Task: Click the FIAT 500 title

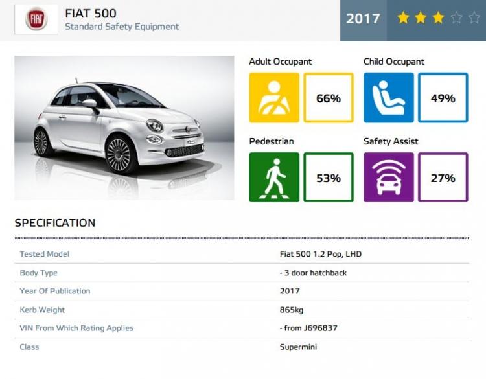Action: 91,14
